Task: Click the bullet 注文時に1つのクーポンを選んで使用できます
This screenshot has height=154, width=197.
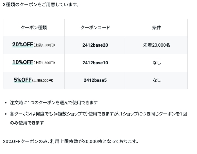Action: (x=54, y=103)
